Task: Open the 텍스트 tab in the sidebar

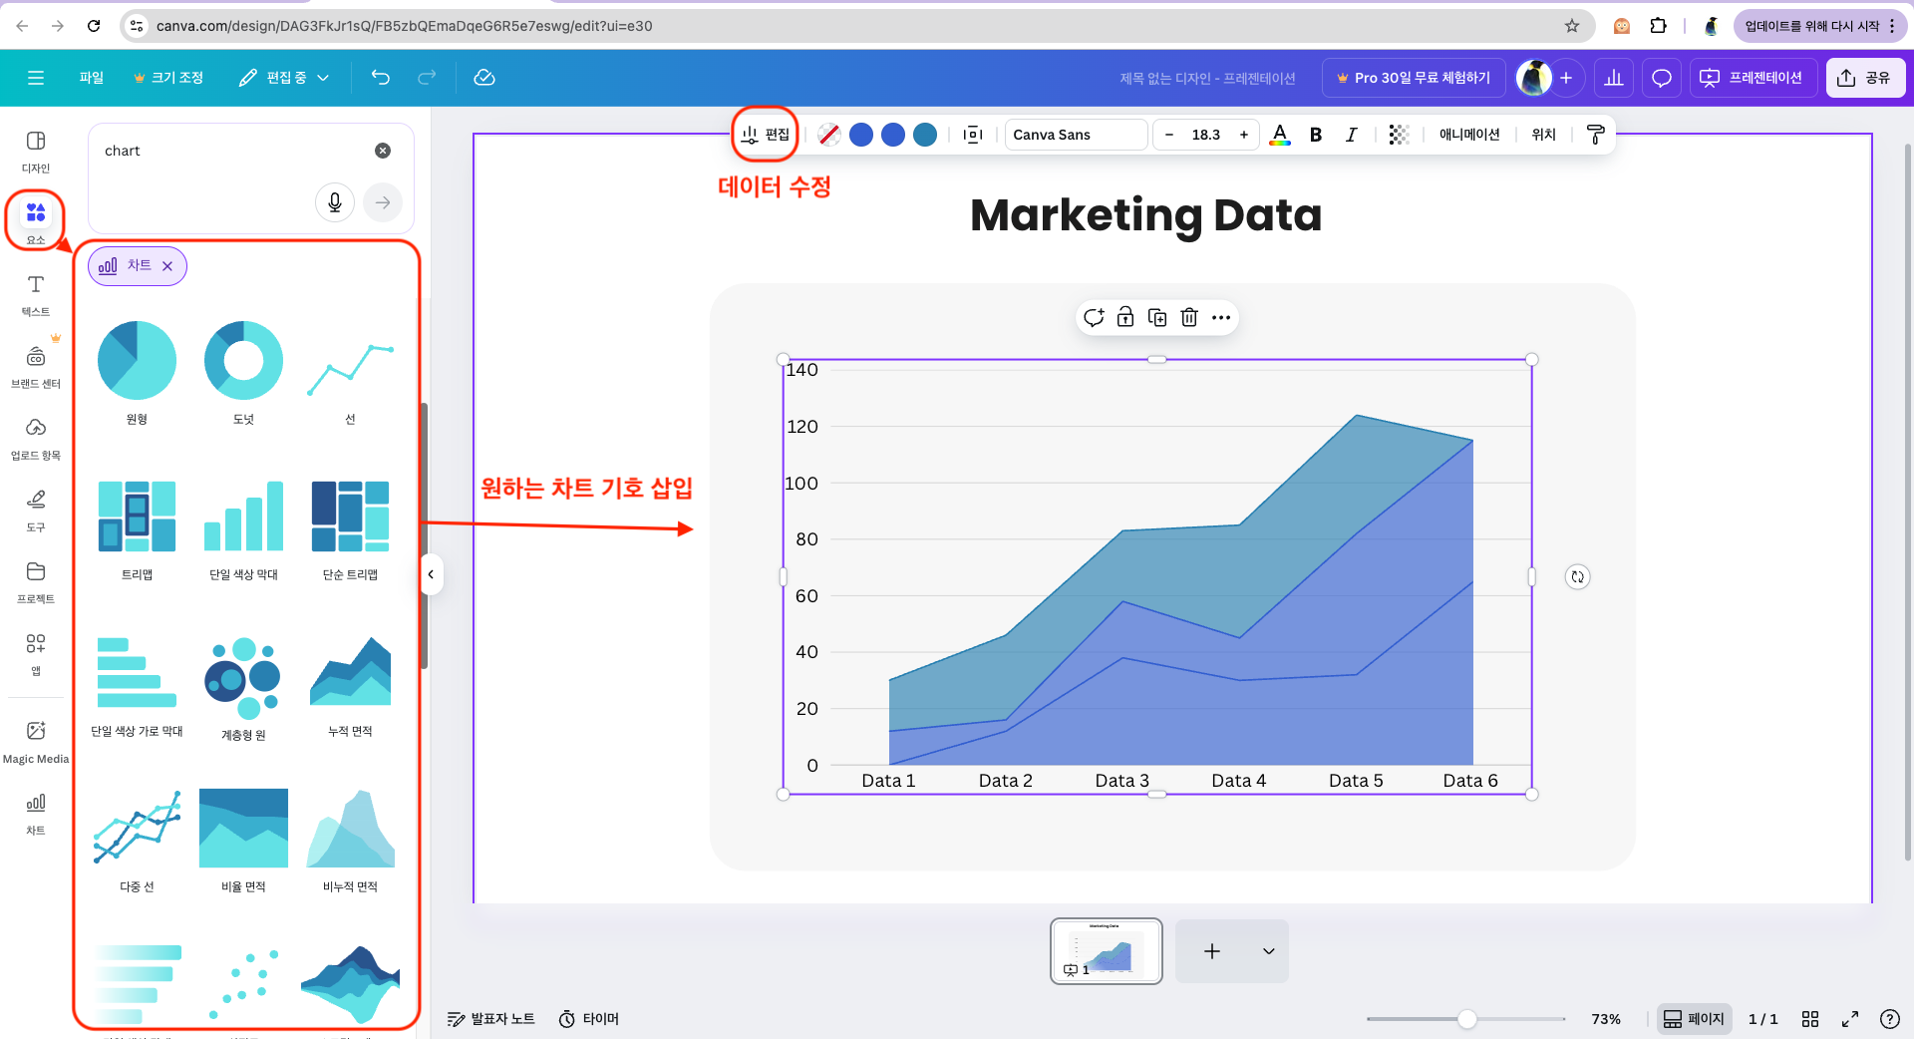Action: tap(36, 295)
